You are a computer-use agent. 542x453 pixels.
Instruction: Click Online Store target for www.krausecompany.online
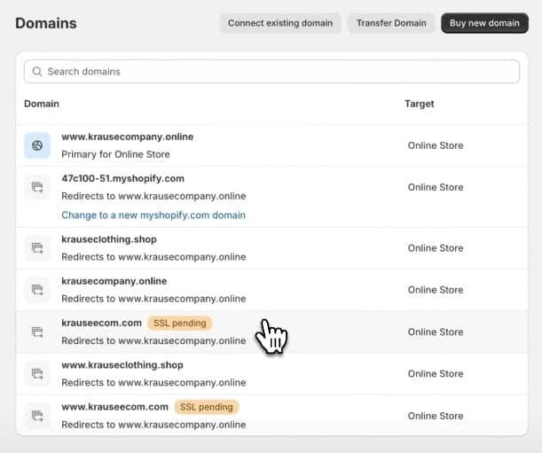coord(436,145)
